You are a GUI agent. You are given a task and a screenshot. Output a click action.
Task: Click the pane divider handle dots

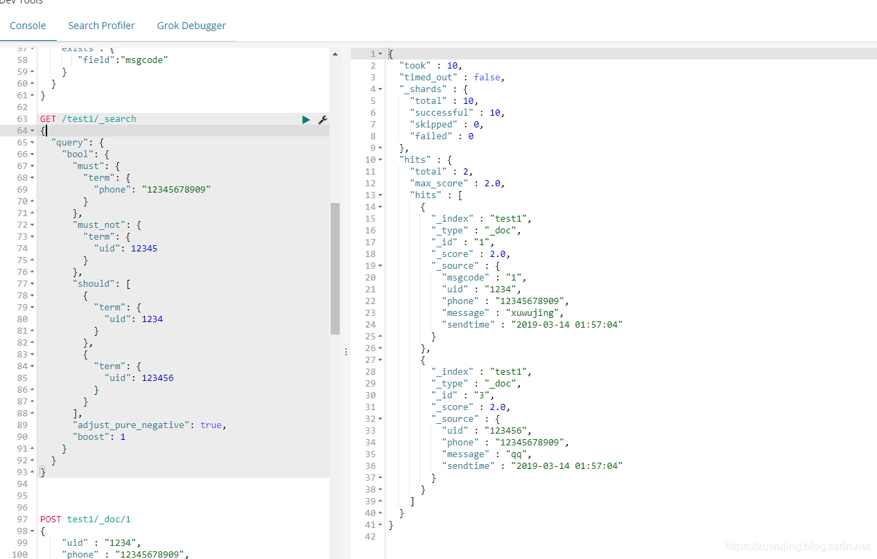pos(345,353)
